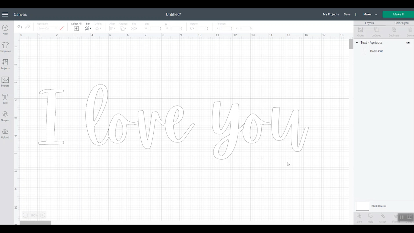Open the Flip dropdown
Screen dimensions: 414x233
(134, 28)
